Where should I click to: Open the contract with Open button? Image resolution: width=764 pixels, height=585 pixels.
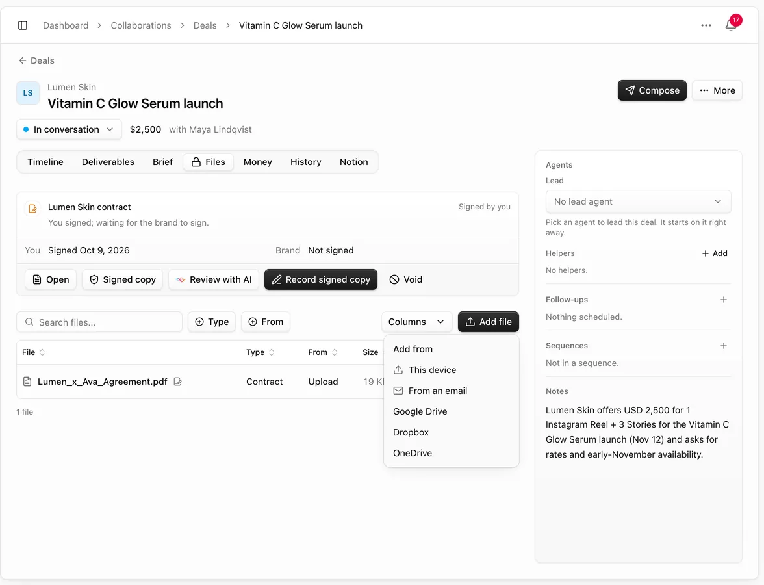[51, 279]
